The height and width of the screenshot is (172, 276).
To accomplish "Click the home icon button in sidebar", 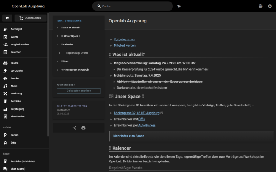I will pyautogui.click(x=7, y=18).
